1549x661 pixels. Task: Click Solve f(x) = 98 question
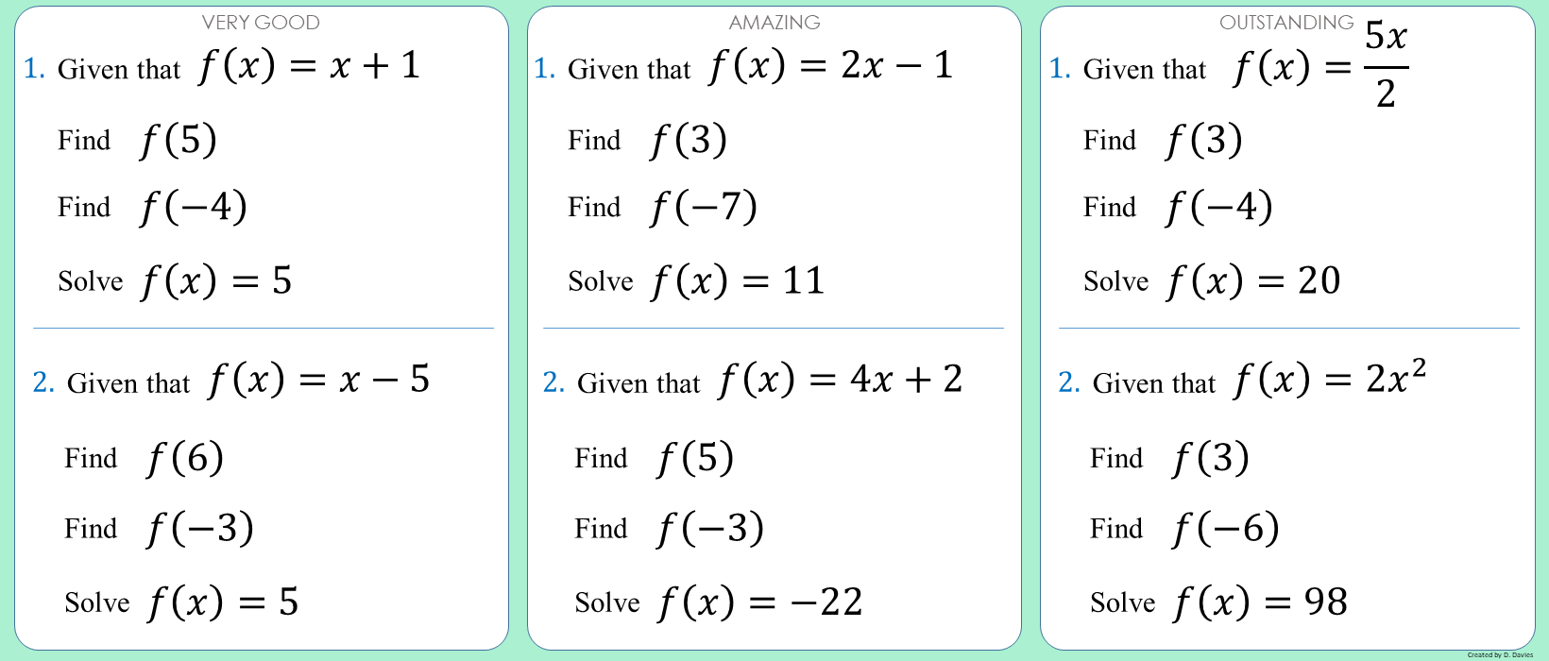[1219, 602]
